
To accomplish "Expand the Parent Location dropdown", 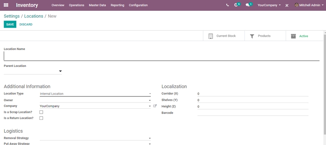I will point(60,72).
